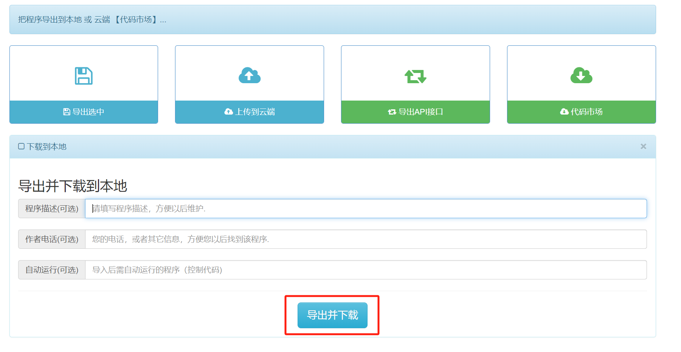Close the 下载到本地 panel

[x=643, y=146]
